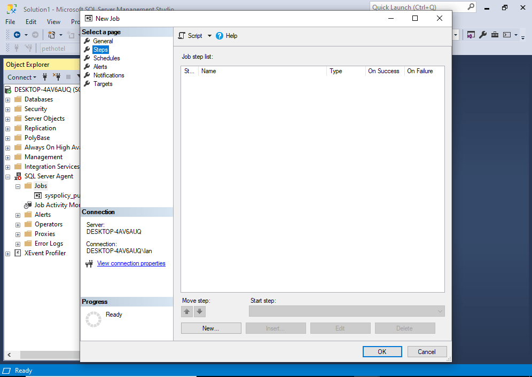Screen dimensions: 532x377
Task: Click the blue Help question-mark icon
Action: (218, 35)
